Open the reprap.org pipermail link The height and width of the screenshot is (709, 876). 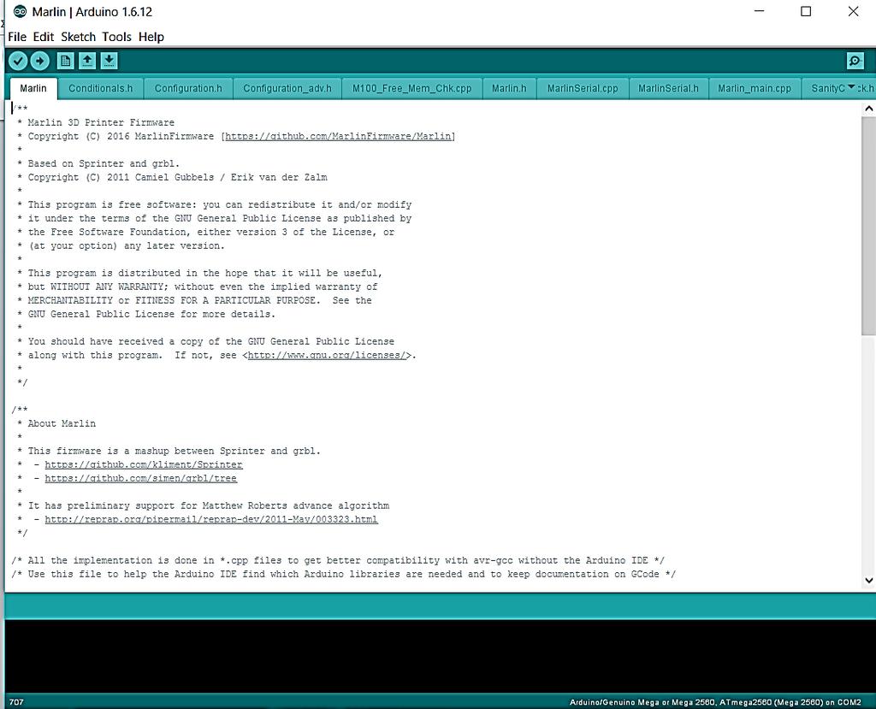click(x=211, y=520)
